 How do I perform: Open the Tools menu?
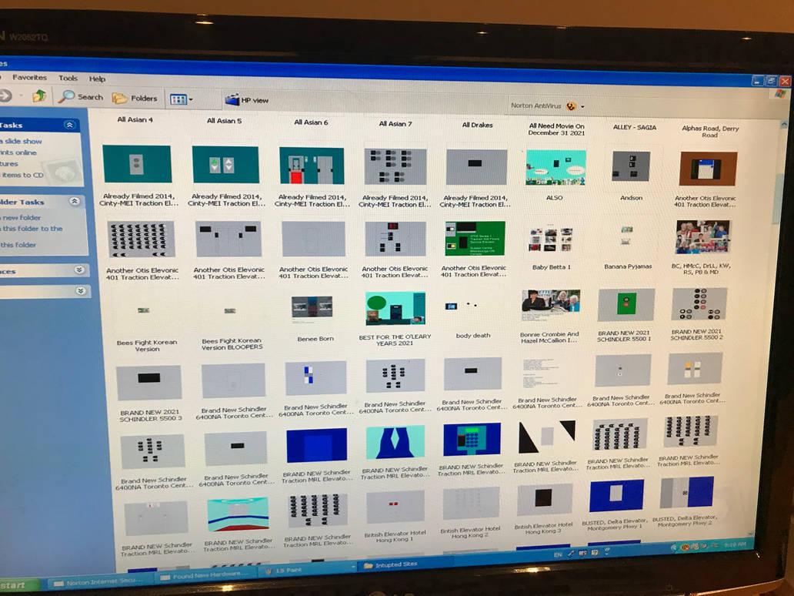click(x=68, y=78)
